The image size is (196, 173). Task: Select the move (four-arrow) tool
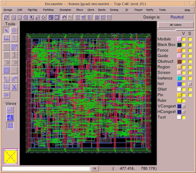pos(14,31)
